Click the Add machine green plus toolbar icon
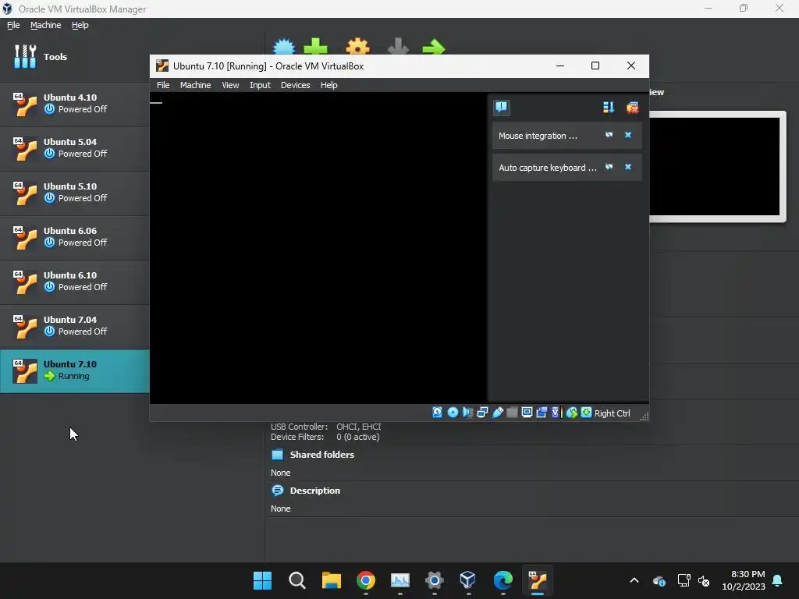 315,46
